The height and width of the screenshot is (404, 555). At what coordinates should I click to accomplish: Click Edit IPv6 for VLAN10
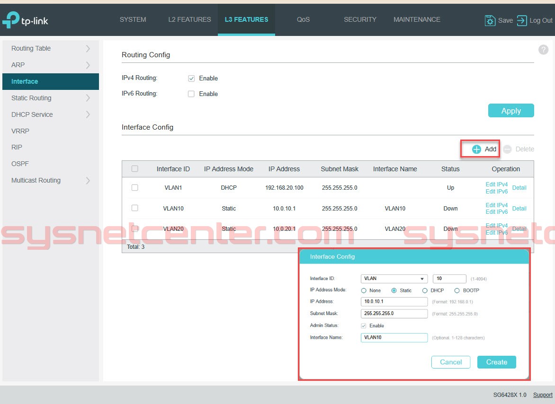(x=497, y=212)
